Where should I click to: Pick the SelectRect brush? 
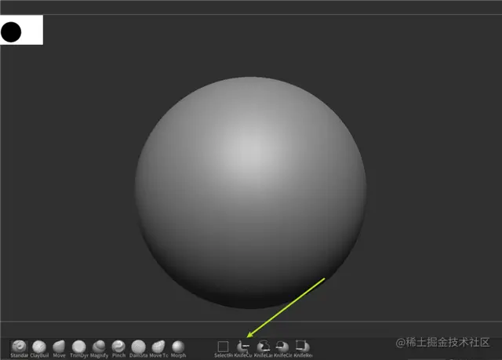(x=223, y=349)
